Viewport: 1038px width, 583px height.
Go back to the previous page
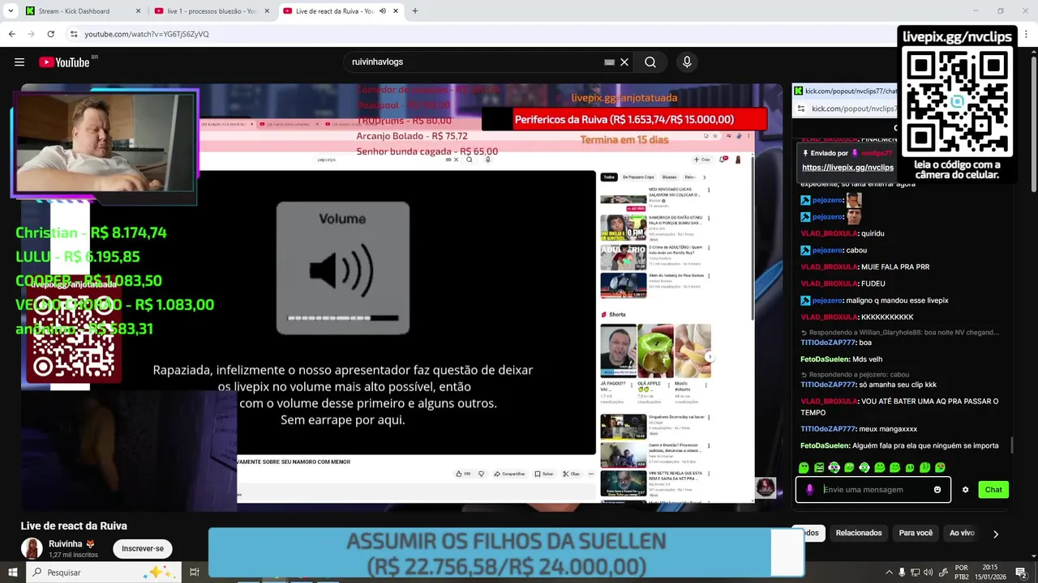12,34
